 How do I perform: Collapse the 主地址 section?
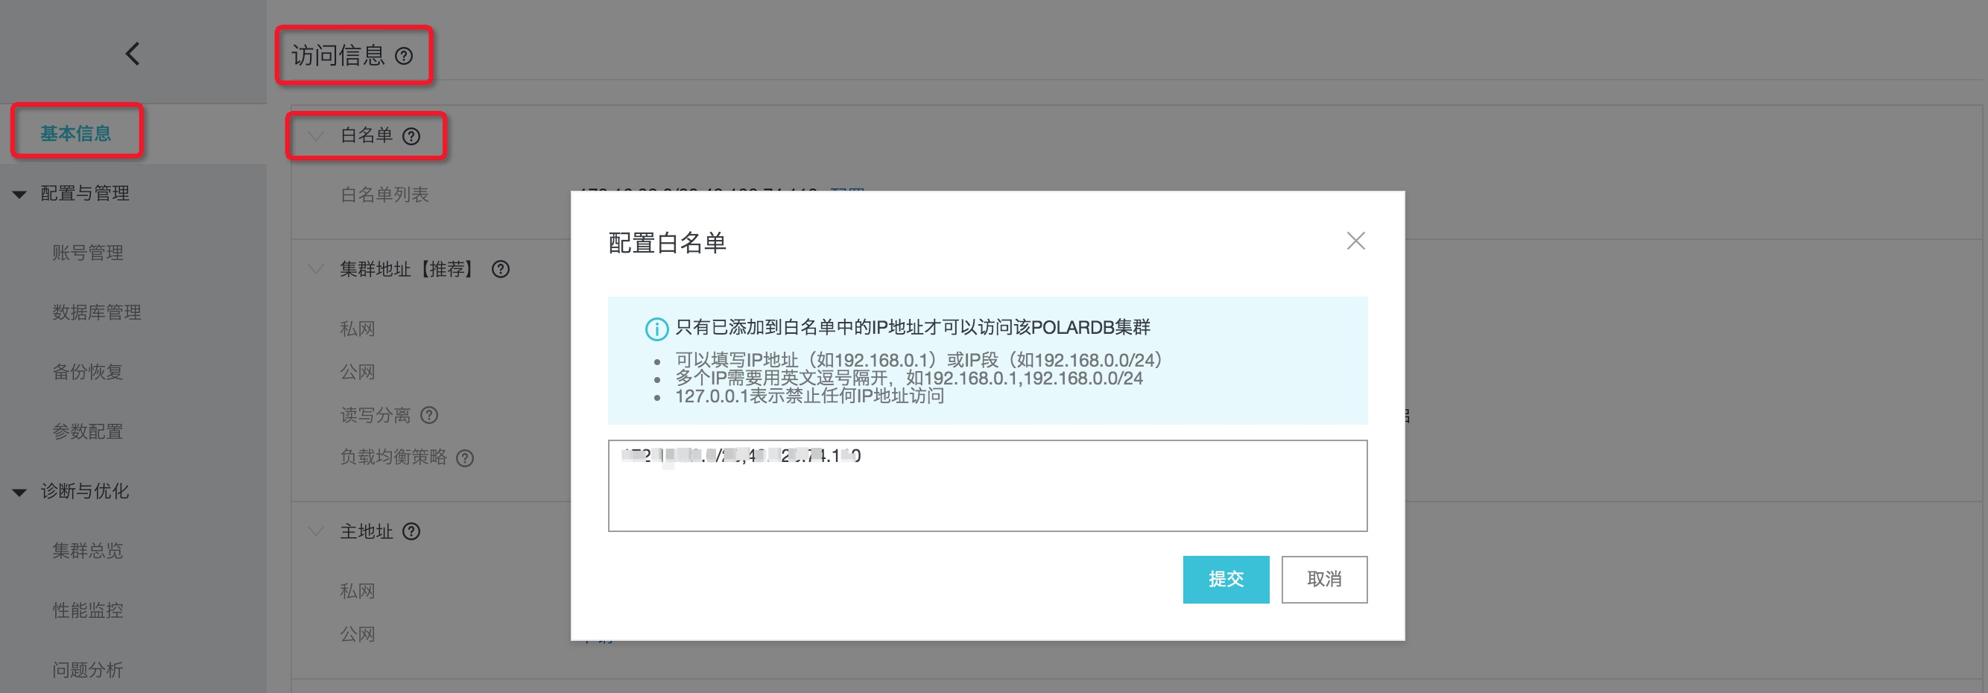[x=315, y=532]
